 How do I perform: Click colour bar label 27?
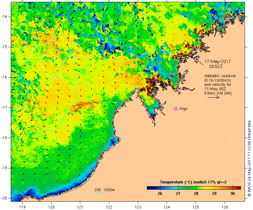tap(178, 194)
